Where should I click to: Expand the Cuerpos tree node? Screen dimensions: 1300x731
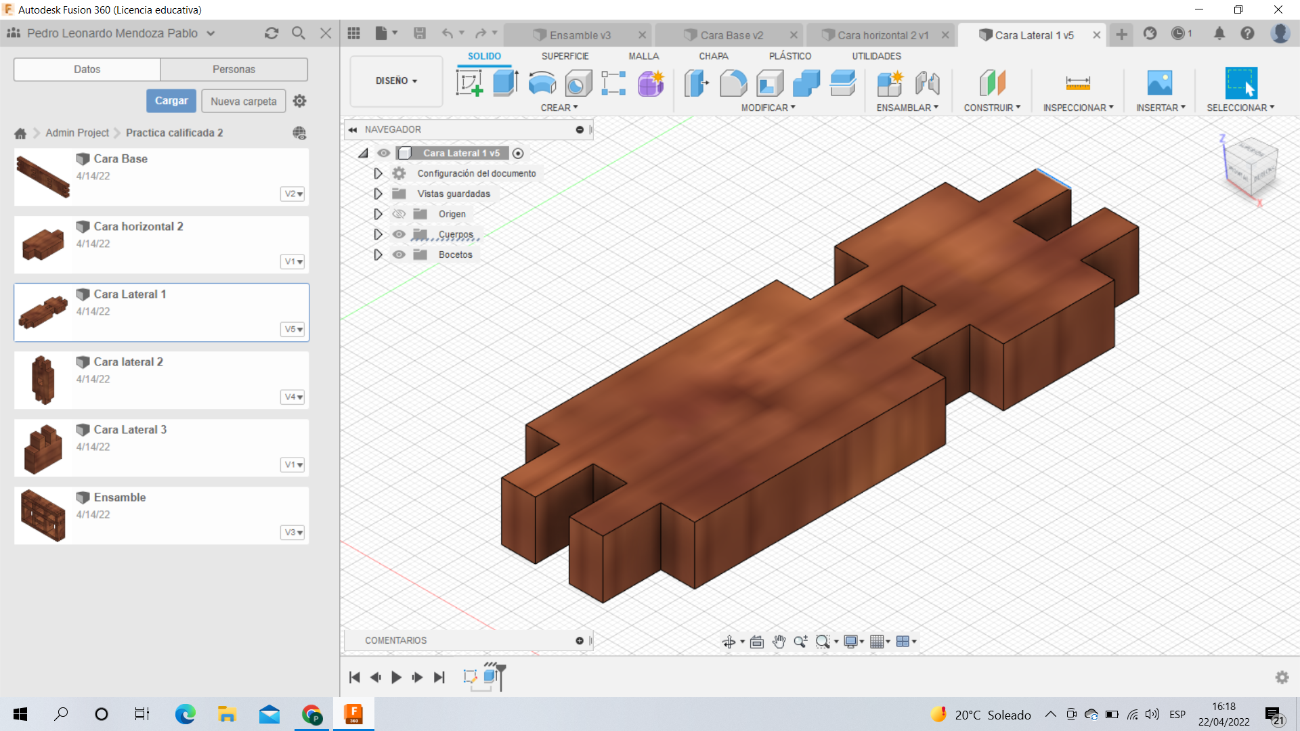point(378,234)
